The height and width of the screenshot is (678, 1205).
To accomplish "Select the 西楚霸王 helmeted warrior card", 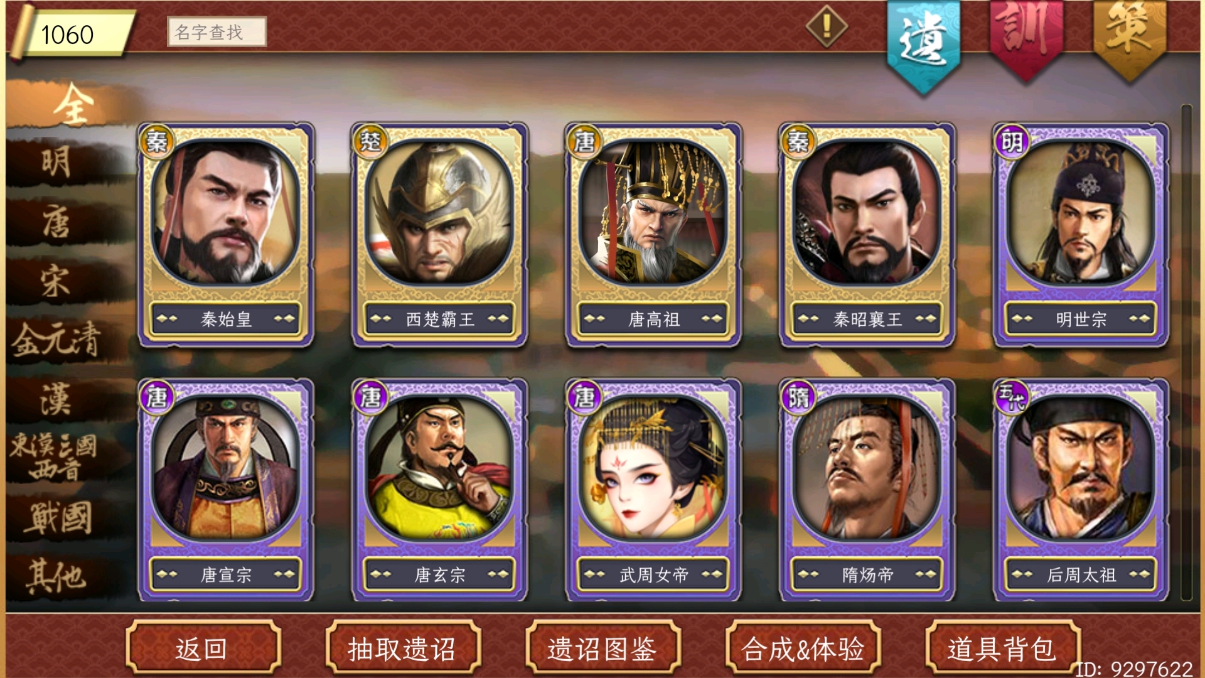I will [439, 235].
